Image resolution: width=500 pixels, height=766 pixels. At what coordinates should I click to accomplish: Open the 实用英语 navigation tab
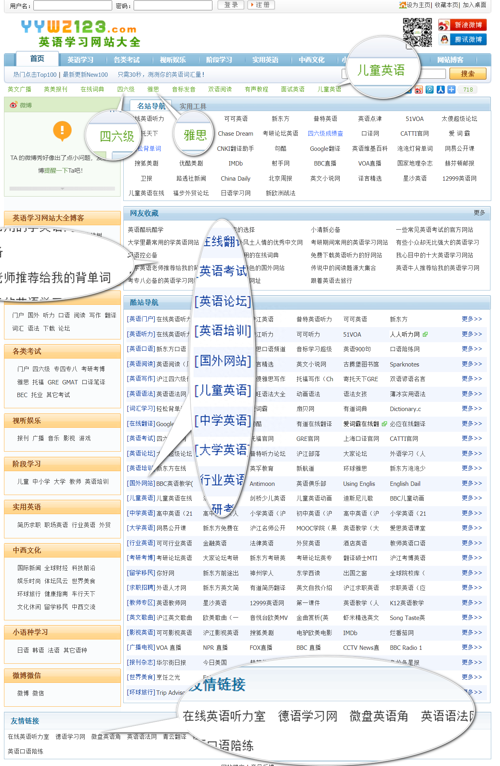(x=265, y=60)
